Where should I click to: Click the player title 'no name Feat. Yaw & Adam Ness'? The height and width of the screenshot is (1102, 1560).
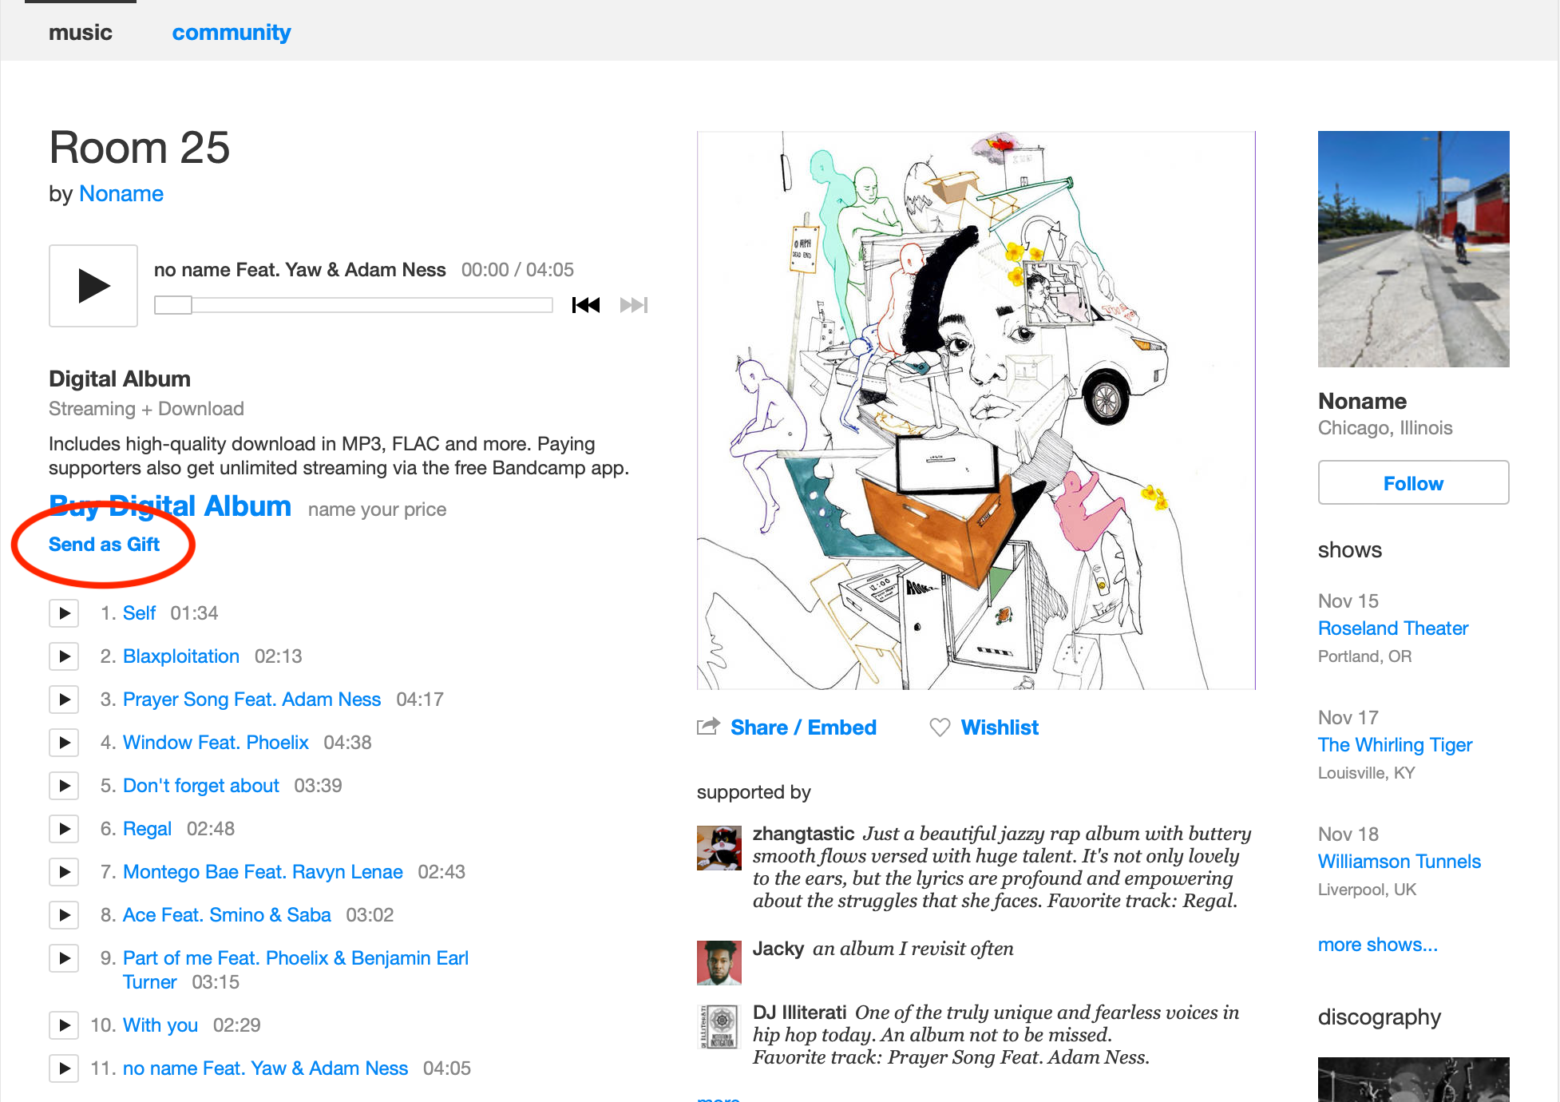coord(299,270)
